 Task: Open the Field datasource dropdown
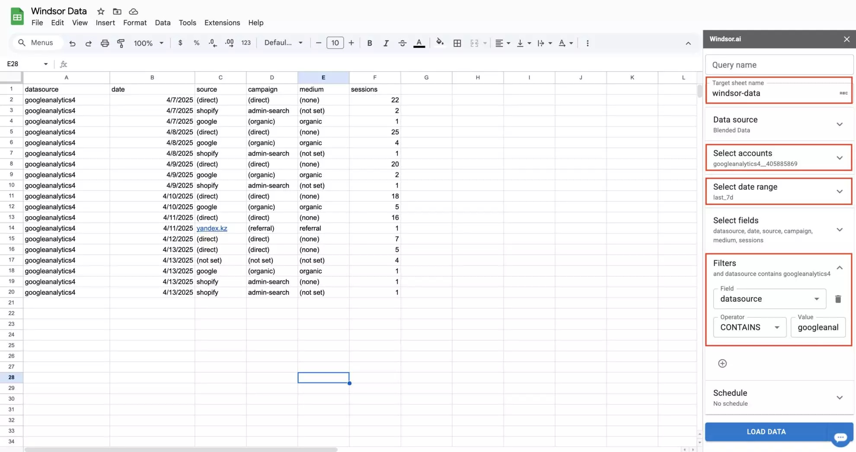pos(770,299)
